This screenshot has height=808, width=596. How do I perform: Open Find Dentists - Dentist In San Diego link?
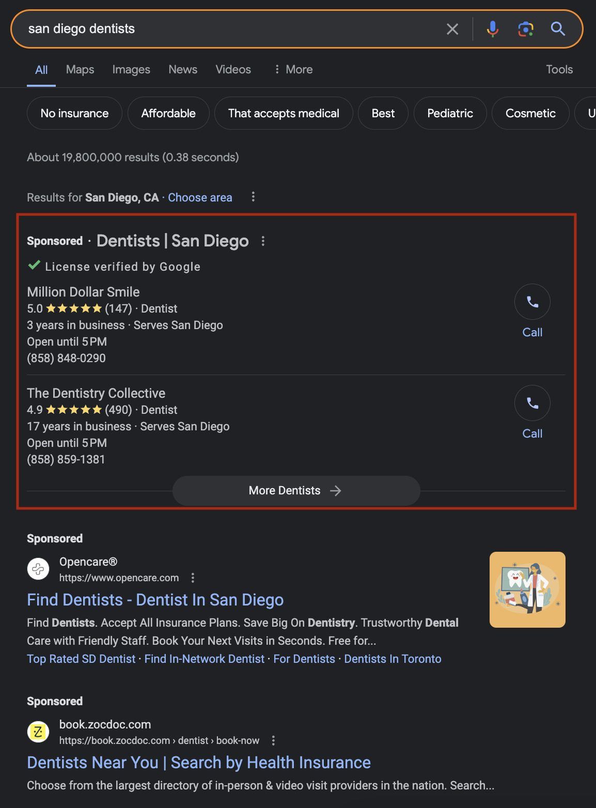(155, 600)
